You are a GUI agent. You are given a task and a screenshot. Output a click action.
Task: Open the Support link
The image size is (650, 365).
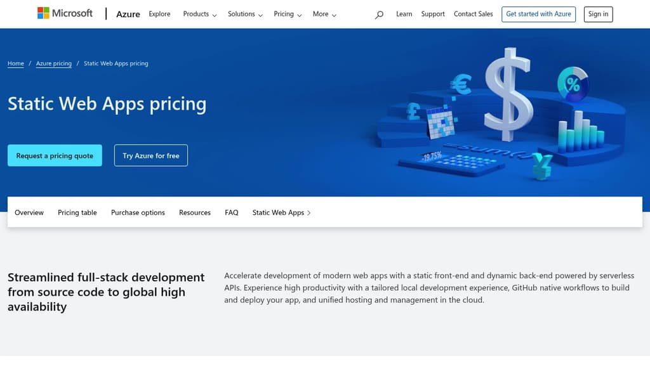click(433, 14)
